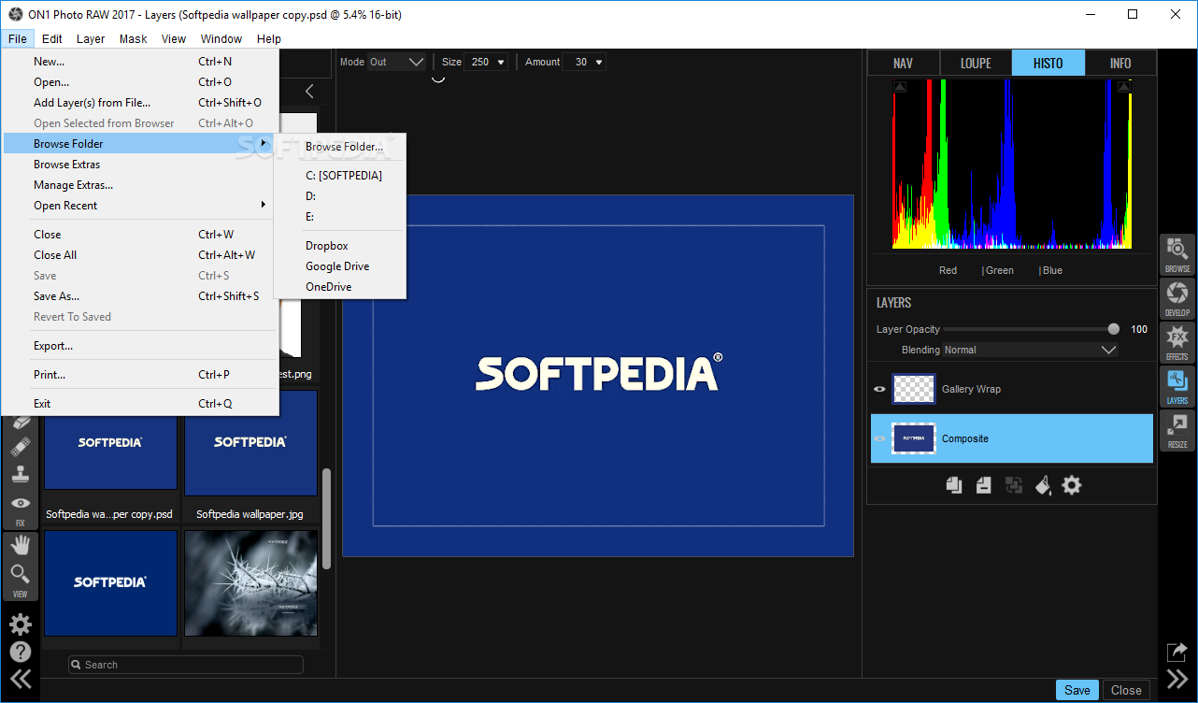Open the Blending mode dropdown
1198x703 pixels.
(x=1030, y=350)
